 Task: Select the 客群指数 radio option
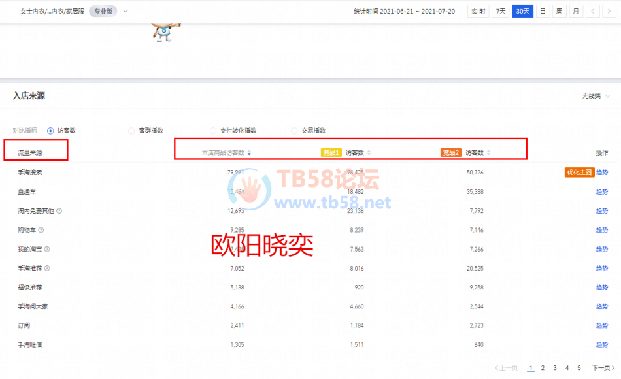click(x=131, y=131)
